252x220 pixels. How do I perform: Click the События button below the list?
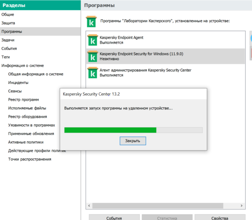pos(114,217)
